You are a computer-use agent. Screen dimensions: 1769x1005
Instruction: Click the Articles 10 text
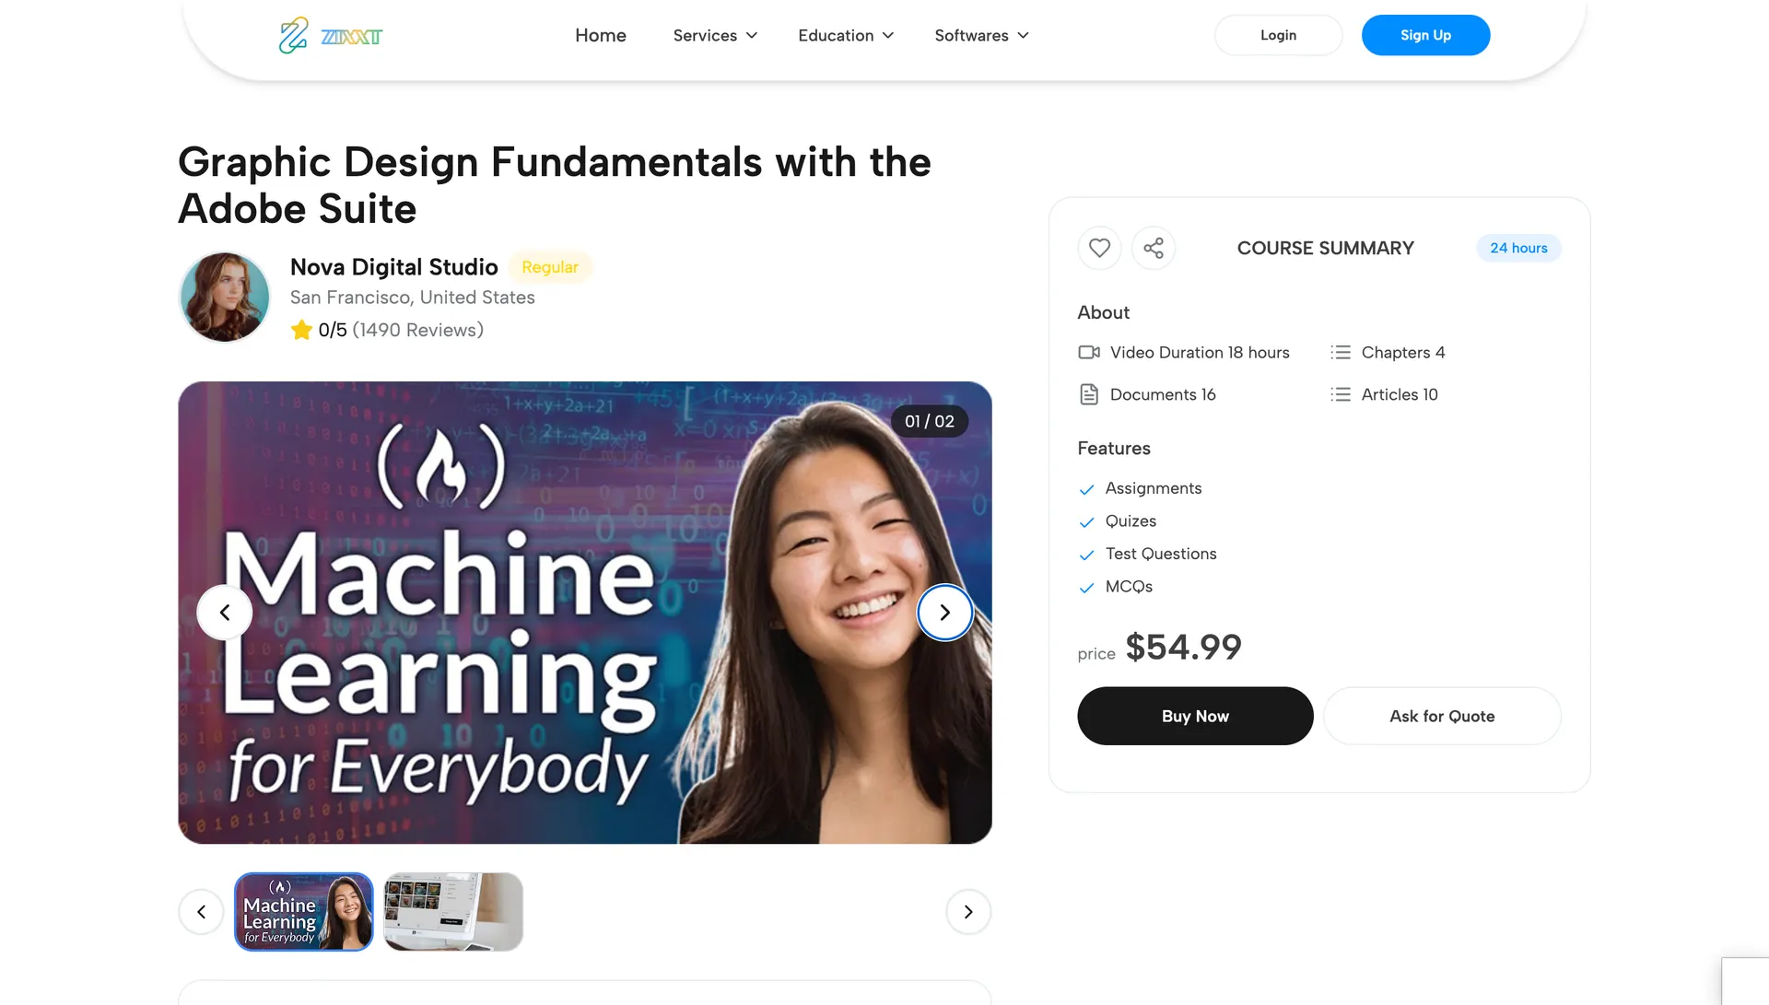pyautogui.click(x=1400, y=394)
